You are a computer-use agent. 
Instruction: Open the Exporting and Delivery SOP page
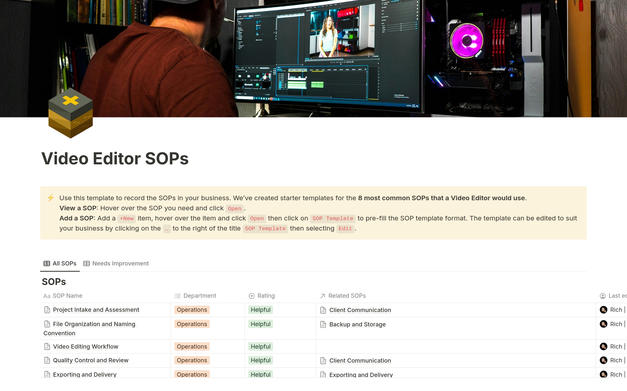pyautogui.click(x=85, y=374)
